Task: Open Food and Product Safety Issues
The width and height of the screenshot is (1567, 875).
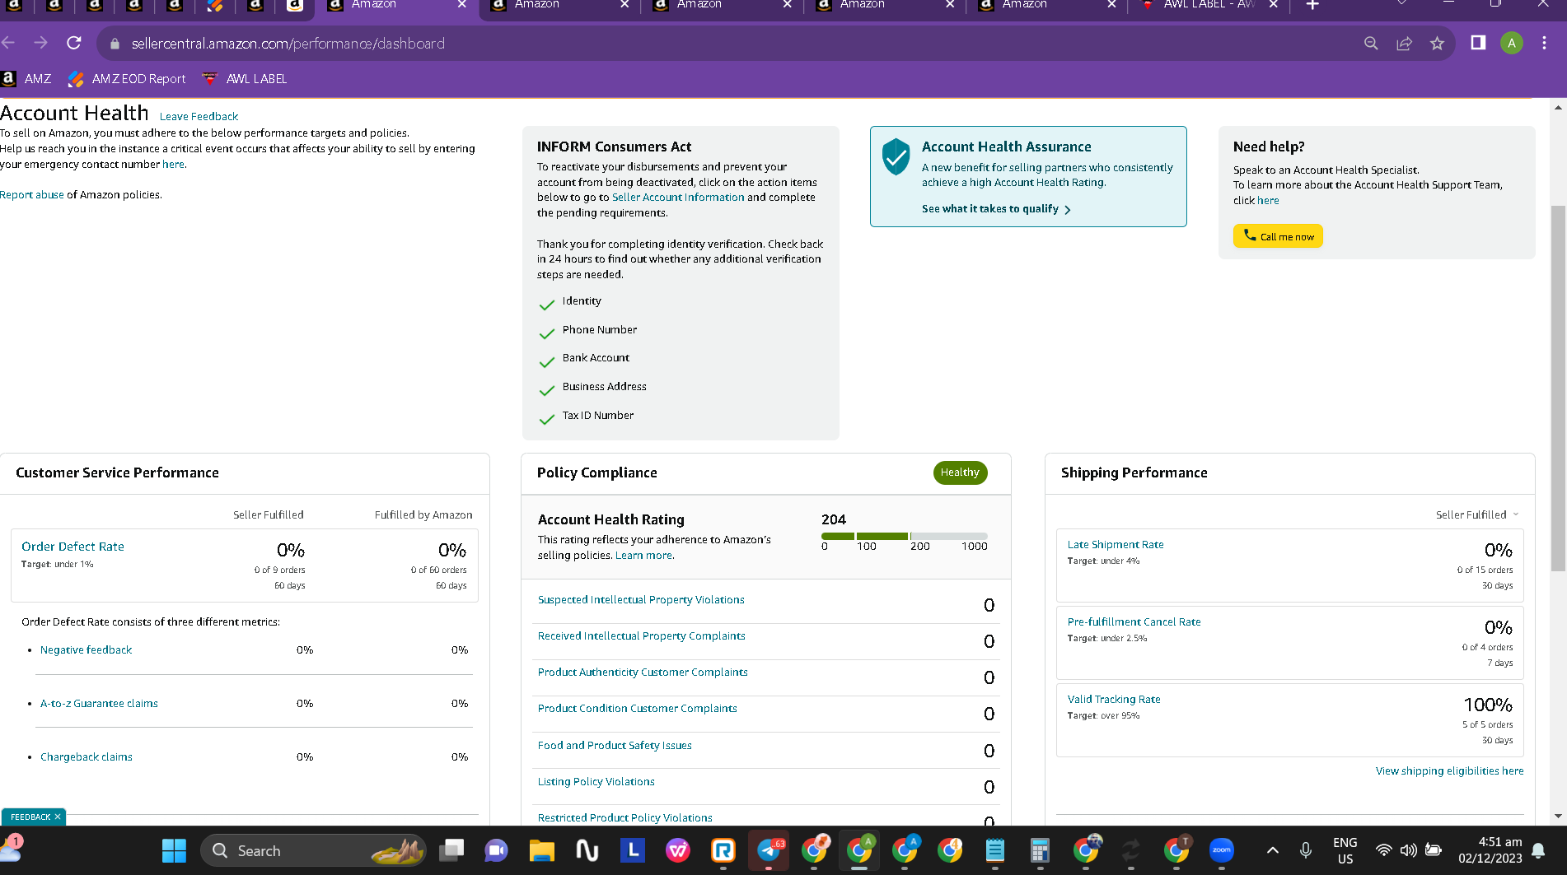Action: tap(615, 746)
